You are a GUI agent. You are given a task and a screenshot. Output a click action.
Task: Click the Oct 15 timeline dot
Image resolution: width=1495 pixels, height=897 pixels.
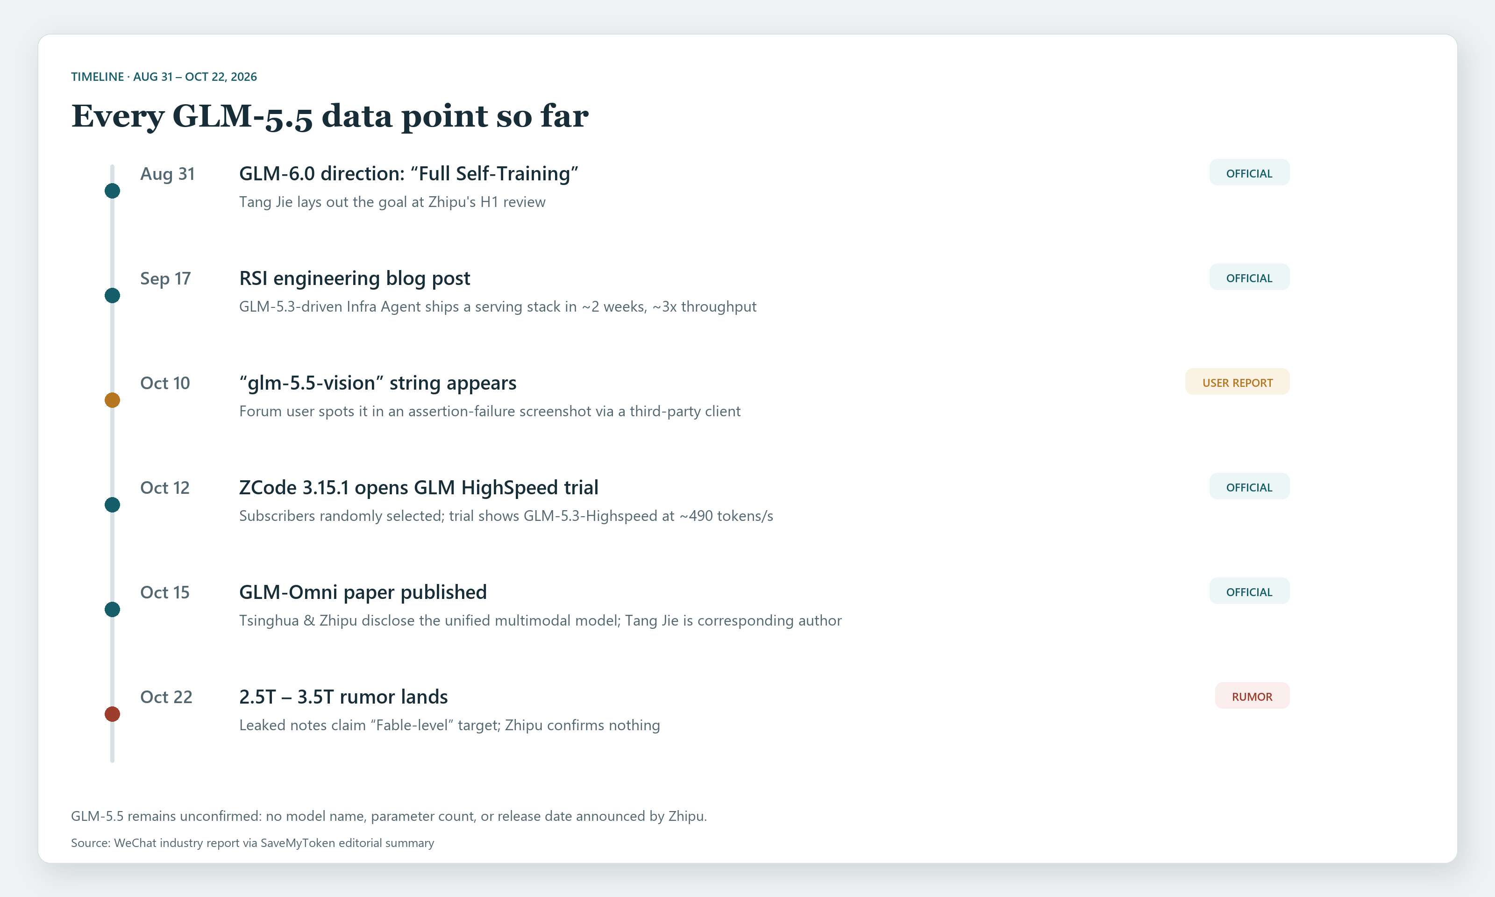point(113,609)
